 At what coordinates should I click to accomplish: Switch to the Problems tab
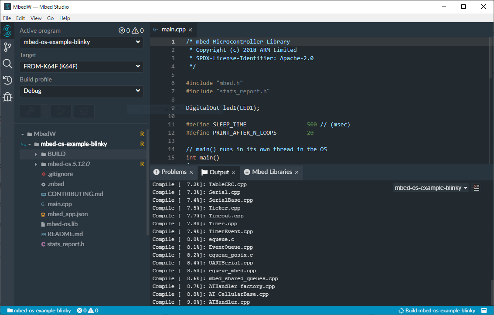point(174,172)
